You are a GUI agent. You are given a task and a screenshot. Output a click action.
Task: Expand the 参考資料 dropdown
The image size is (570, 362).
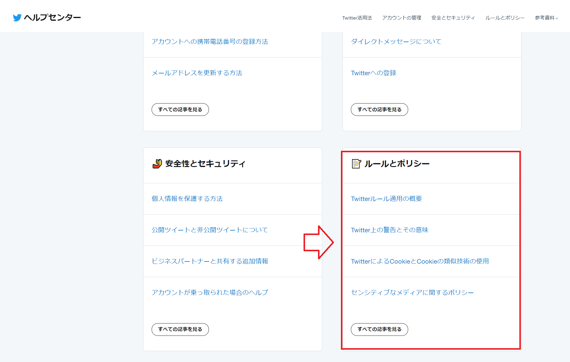click(546, 18)
